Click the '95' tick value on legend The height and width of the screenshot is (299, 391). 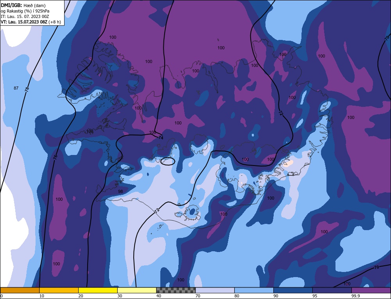[315, 296]
